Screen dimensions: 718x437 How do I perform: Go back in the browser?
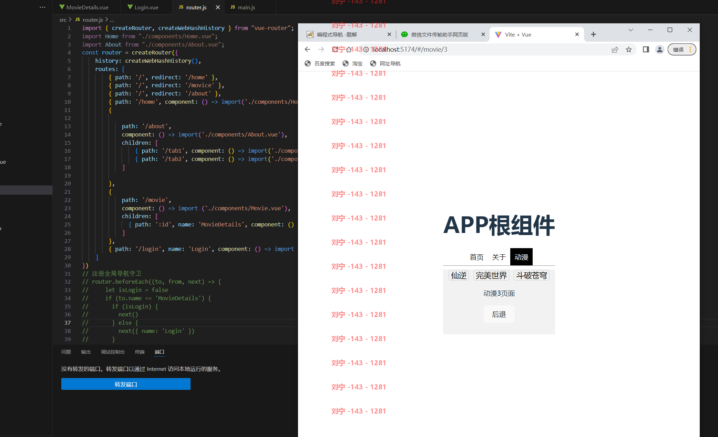[x=308, y=49]
